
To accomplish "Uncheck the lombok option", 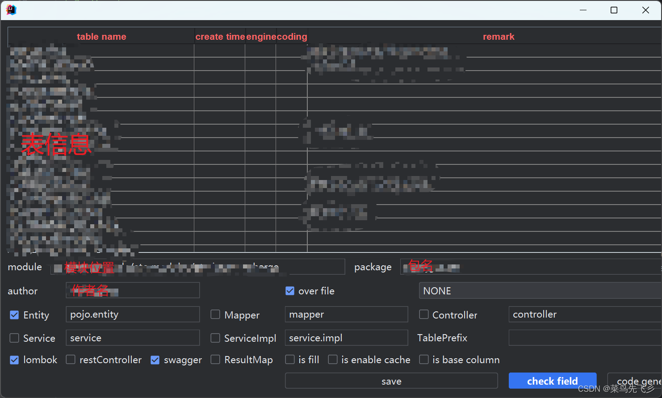I will pos(14,360).
